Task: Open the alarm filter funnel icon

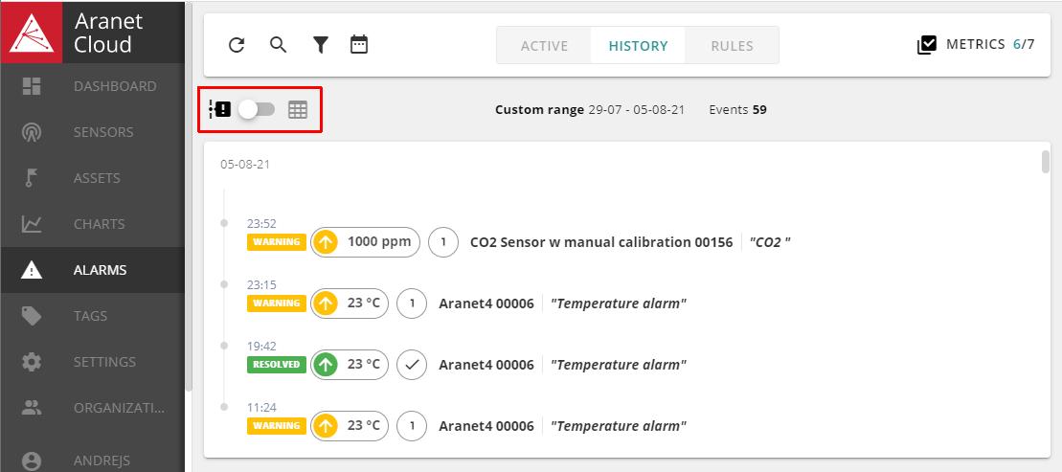Action: click(321, 45)
